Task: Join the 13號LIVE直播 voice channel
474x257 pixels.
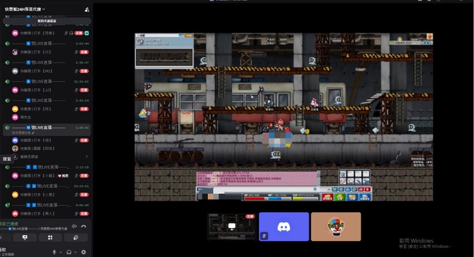Action: [47, 205]
